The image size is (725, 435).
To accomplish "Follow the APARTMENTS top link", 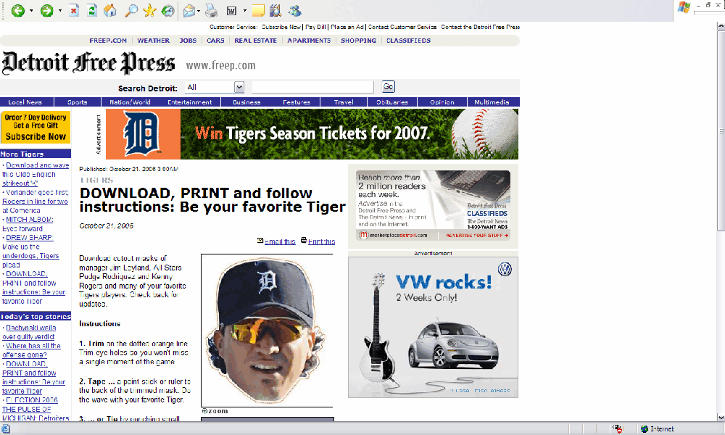I will [x=309, y=41].
